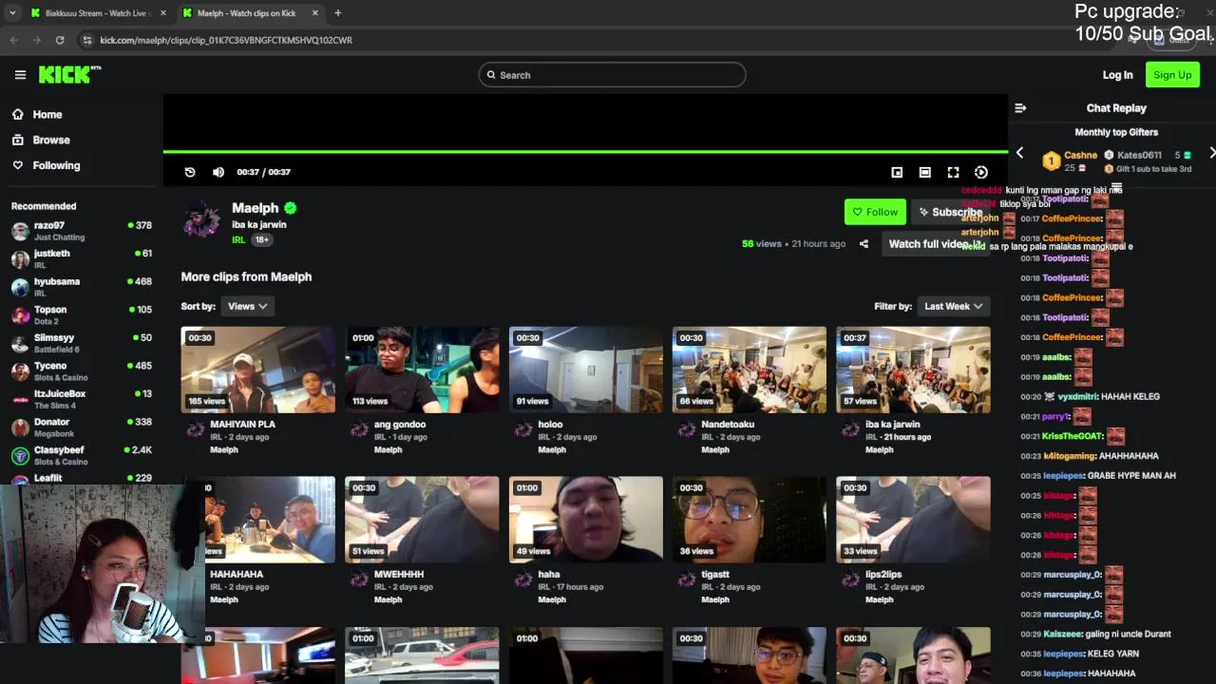Open recommended channel ItzJuiceBox
The image size is (1216, 684).
(x=82, y=399)
